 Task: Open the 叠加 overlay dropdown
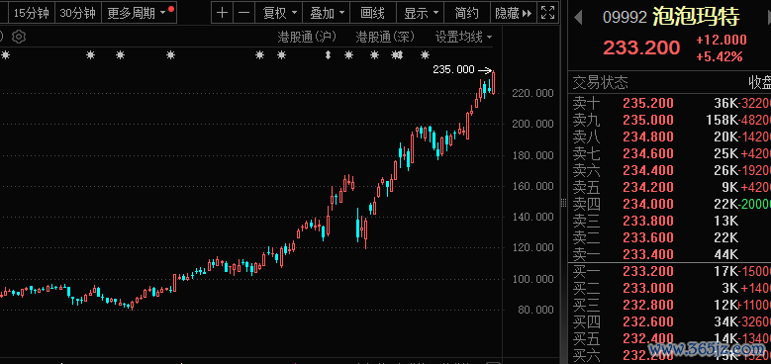(x=327, y=13)
